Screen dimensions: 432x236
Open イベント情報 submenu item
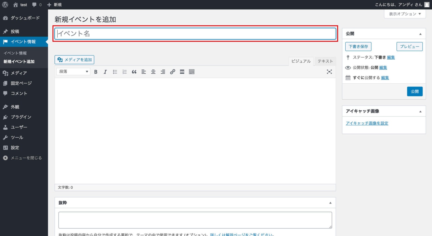(15, 53)
